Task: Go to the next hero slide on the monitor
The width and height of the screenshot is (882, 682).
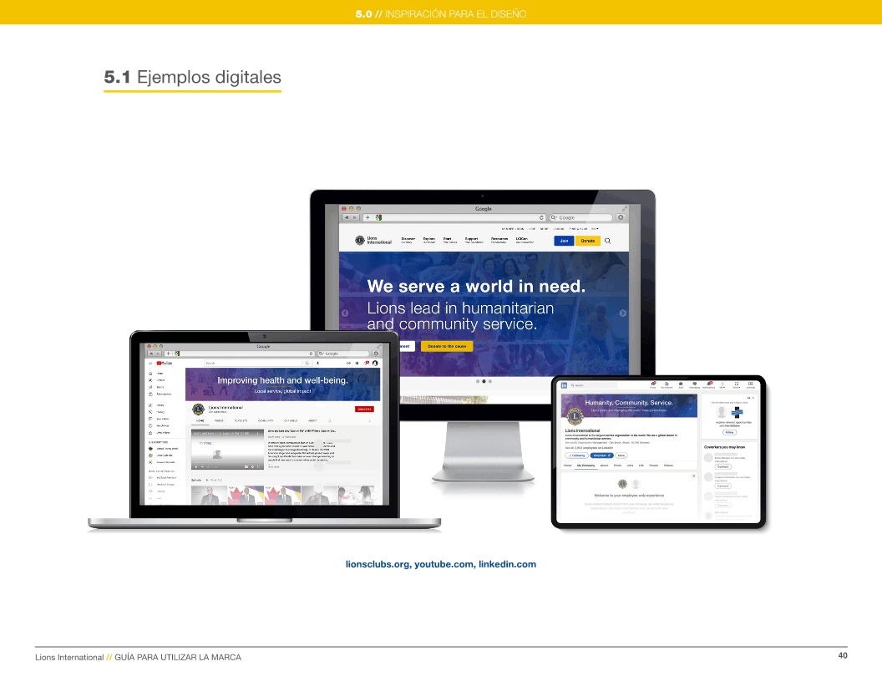Action: (623, 313)
